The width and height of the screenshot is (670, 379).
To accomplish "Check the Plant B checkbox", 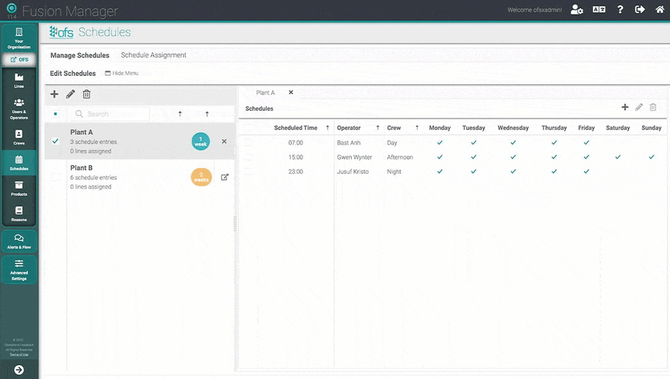I will click(56, 177).
